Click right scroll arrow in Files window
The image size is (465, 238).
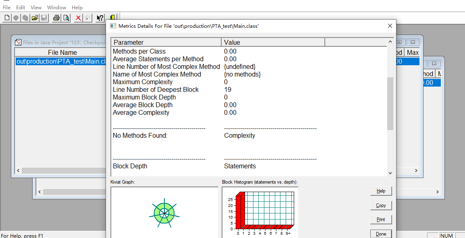416,170
